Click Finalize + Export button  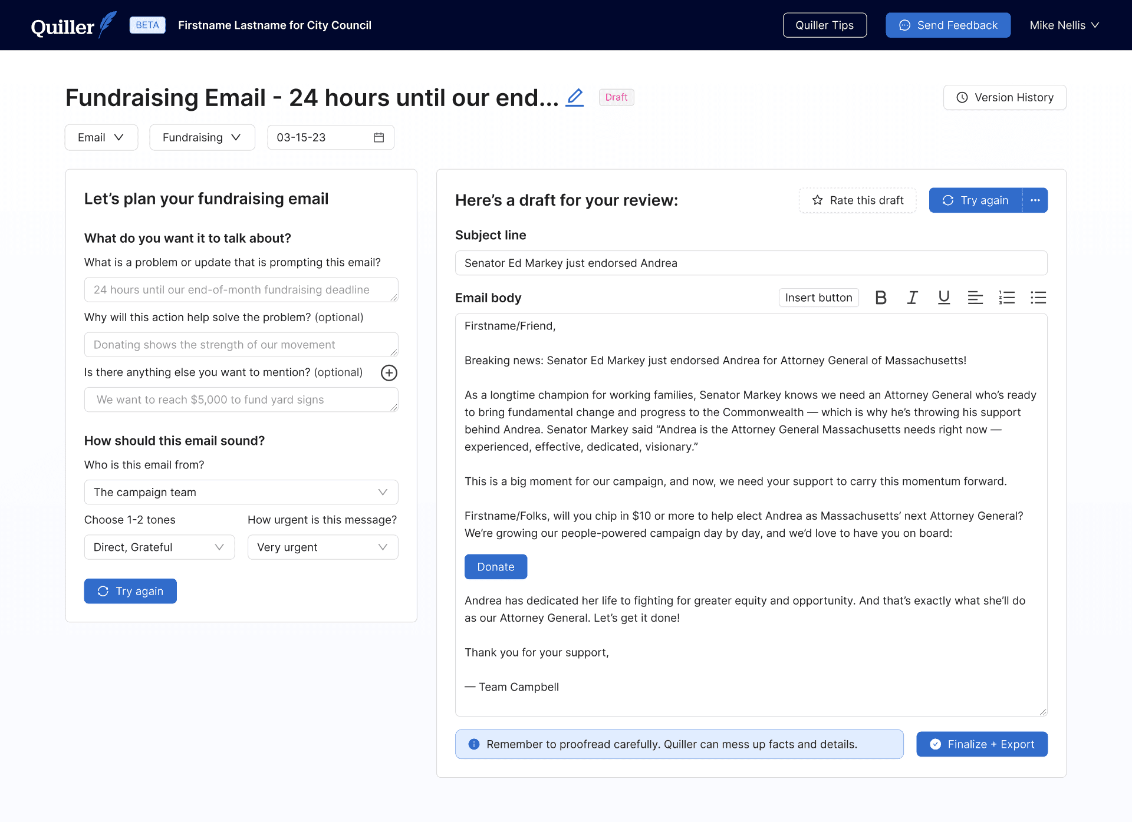pyautogui.click(x=982, y=744)
